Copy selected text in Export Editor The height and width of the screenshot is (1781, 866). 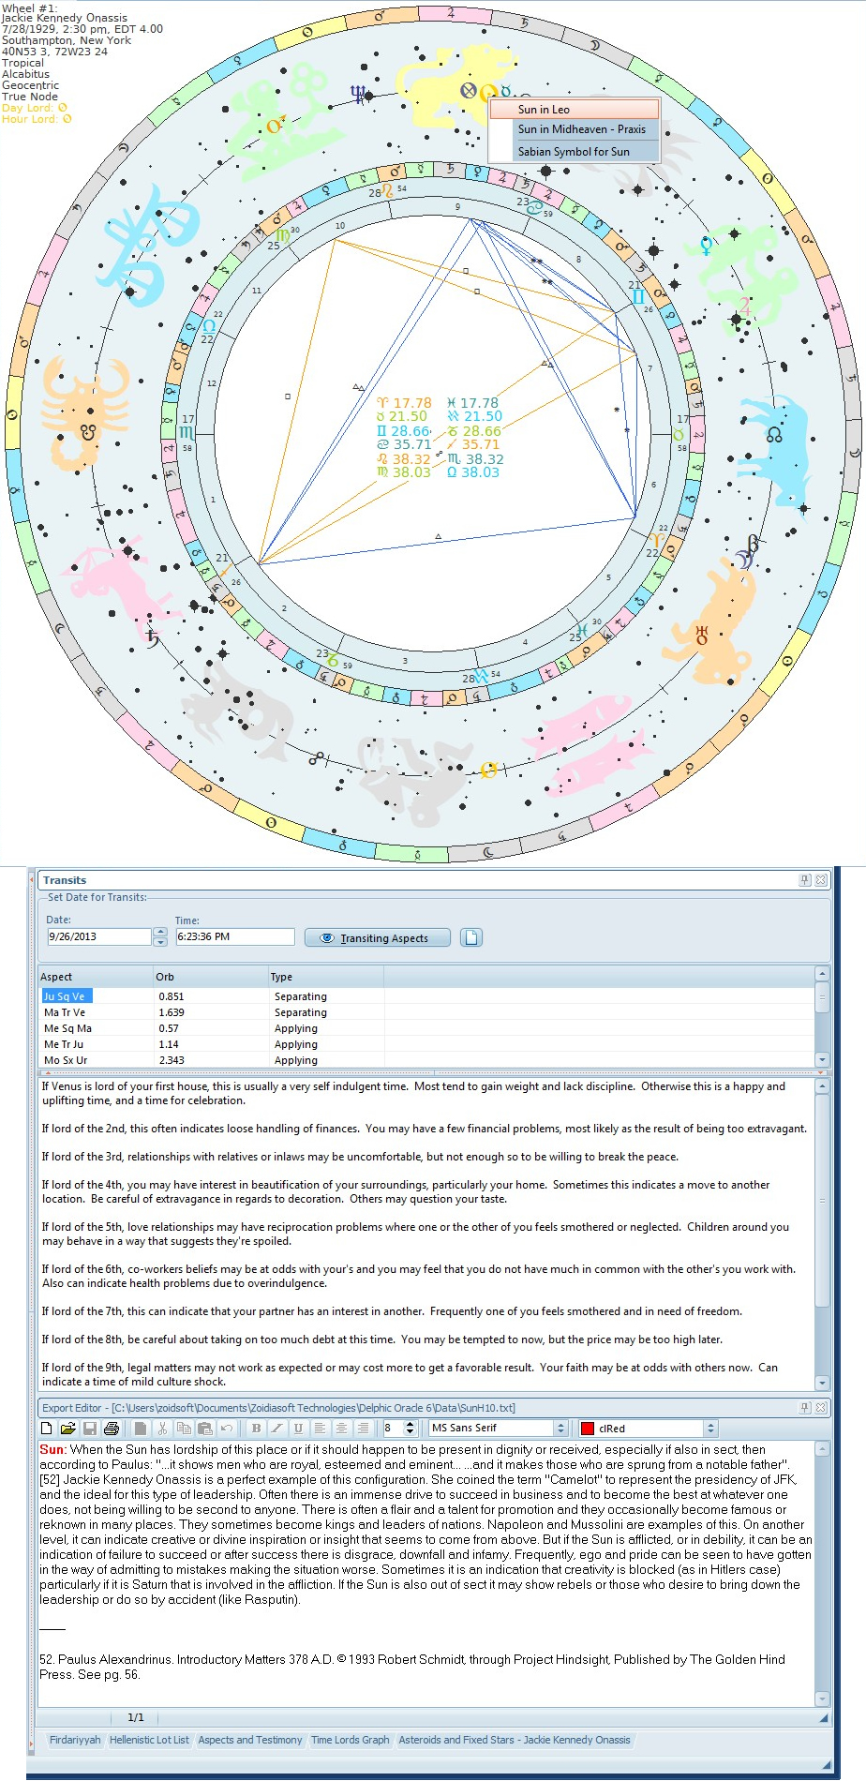tap(183, 1429)
